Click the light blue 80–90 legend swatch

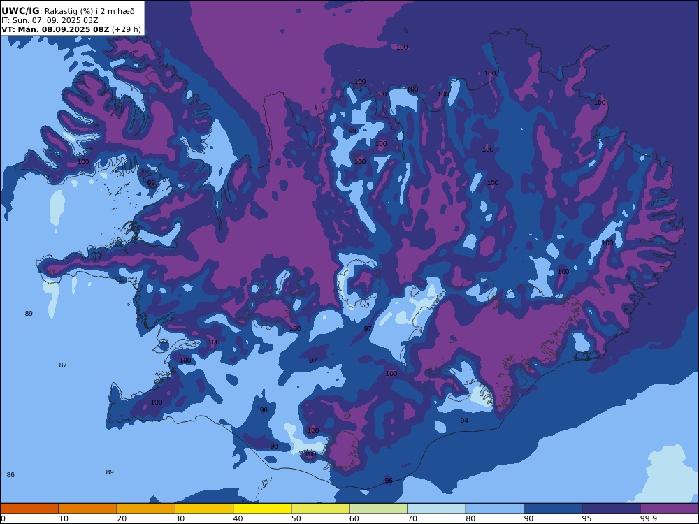pyautogui.click(x=495, y=509)
